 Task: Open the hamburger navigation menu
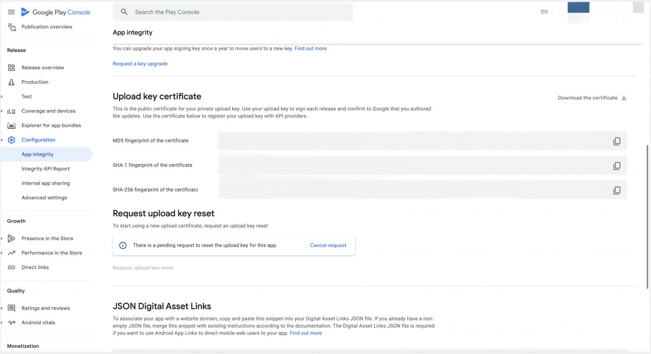[11, 12]
